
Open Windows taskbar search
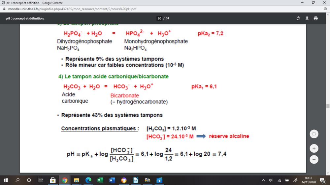(17, 180)
